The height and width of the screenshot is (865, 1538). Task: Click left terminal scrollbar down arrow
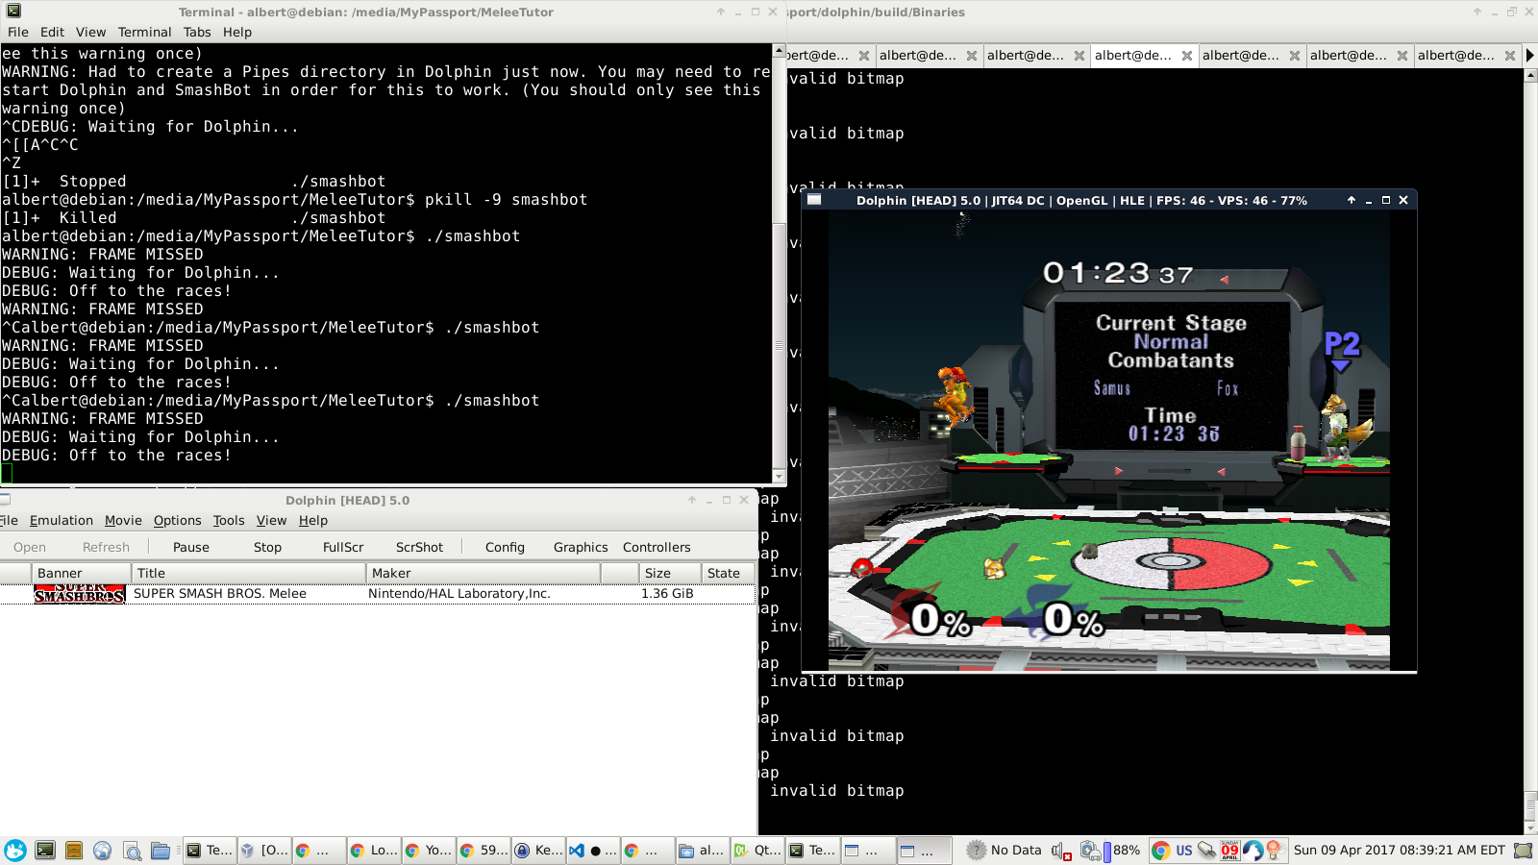point(780,477)
